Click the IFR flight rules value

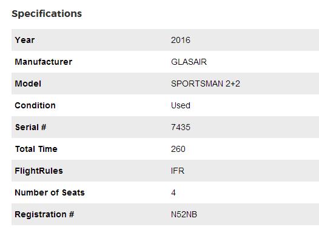(x=178, y=171)
